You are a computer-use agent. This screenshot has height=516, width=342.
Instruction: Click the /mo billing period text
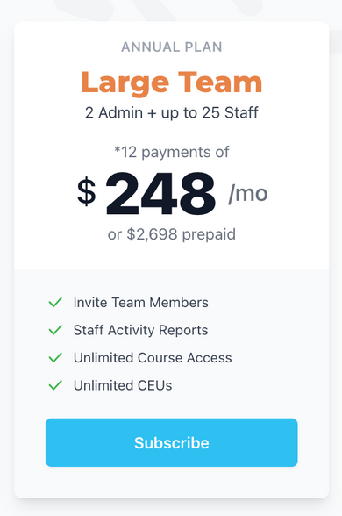(x=248, y=193)
